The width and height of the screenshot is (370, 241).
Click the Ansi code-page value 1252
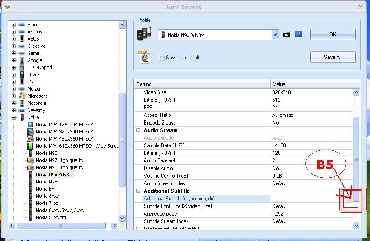(278, 214)
